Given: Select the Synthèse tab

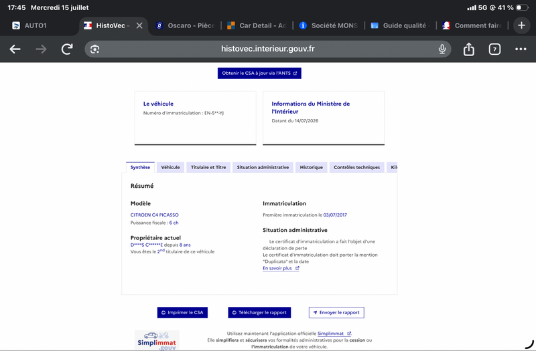Looking at the screenshot, I should point(140,167).
